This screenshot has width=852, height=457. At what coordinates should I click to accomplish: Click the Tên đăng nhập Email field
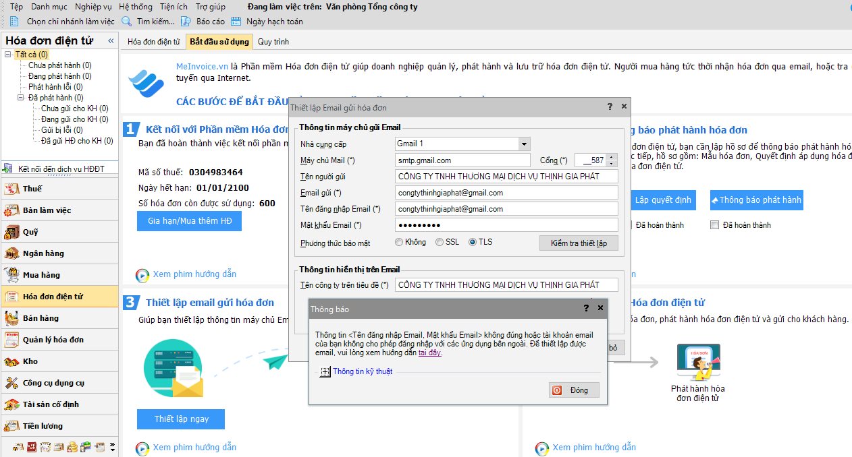[x=507, y=209]
